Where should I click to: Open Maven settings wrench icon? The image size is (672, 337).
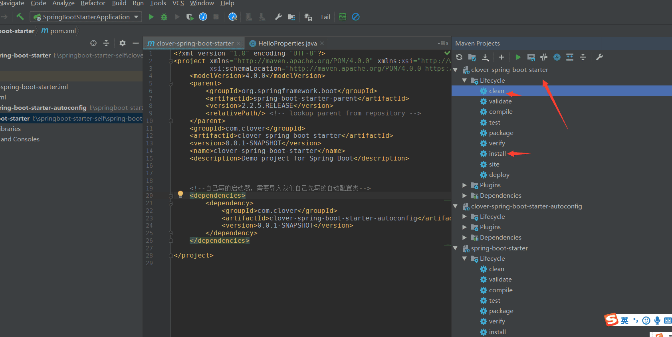click(x=599, y=57)
